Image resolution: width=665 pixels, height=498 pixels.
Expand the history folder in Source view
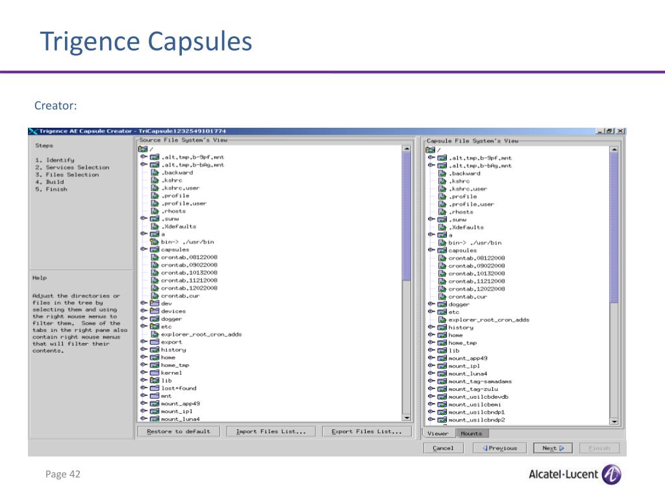pos(144,349)
